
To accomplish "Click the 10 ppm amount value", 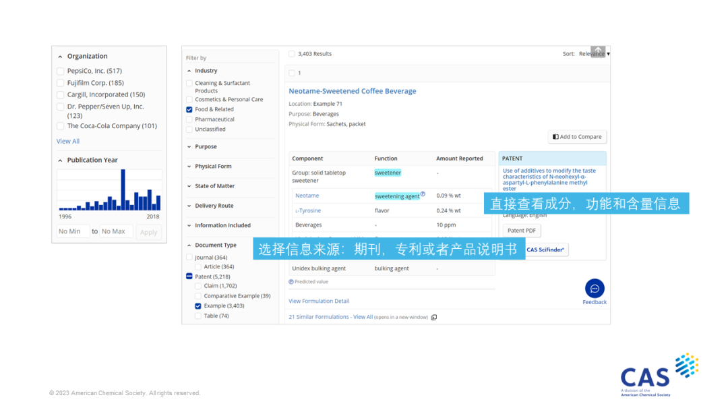I will click(446, 225).
